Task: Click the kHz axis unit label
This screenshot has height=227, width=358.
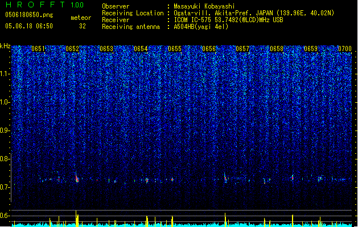Action: 5,46
